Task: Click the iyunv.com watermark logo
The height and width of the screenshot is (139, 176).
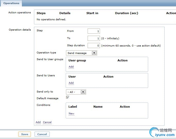Action: (x=162, y=132)
